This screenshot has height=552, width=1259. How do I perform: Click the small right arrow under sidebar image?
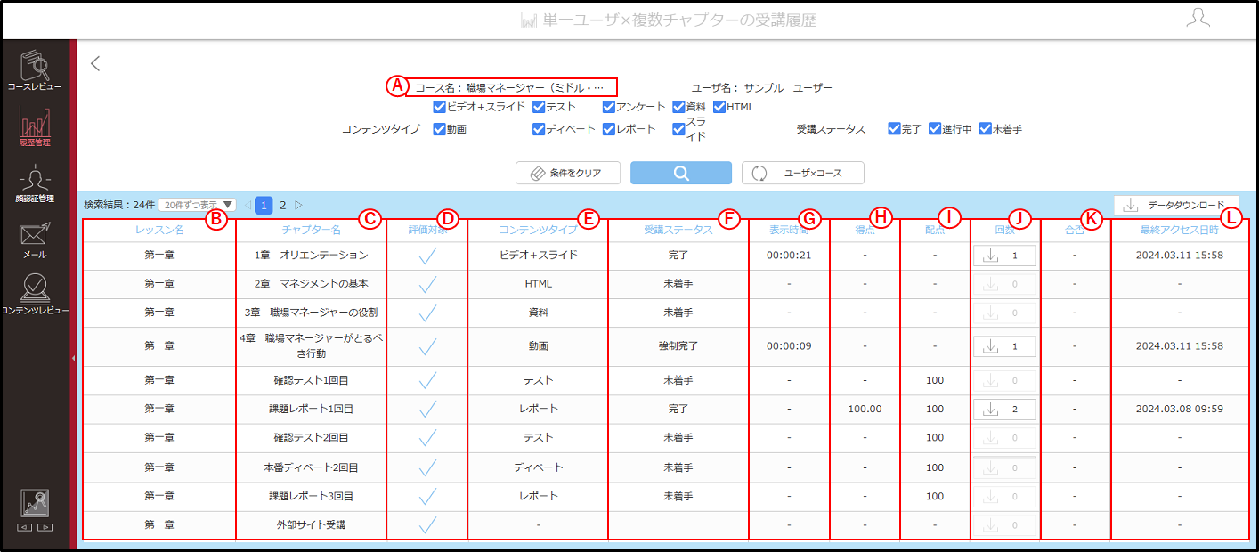coord(45,527)
